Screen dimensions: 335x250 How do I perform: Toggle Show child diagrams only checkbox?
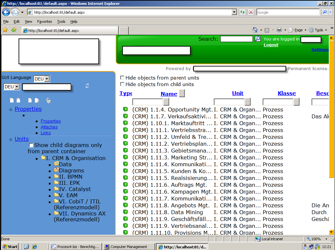31,145
